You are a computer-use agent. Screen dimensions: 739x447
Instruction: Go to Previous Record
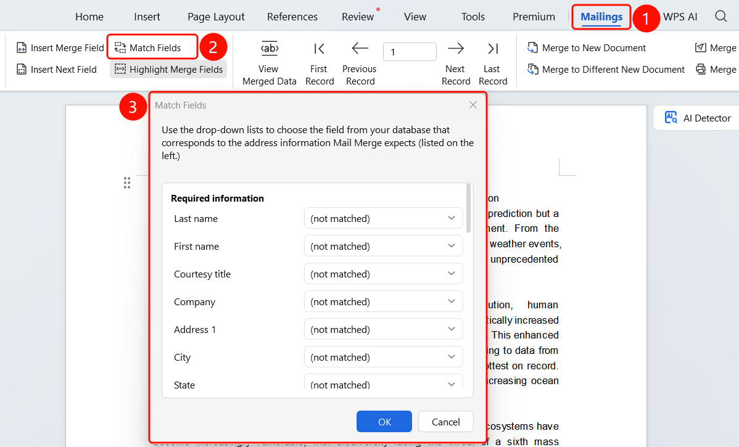pyautogui.click(x=360, y=64)
